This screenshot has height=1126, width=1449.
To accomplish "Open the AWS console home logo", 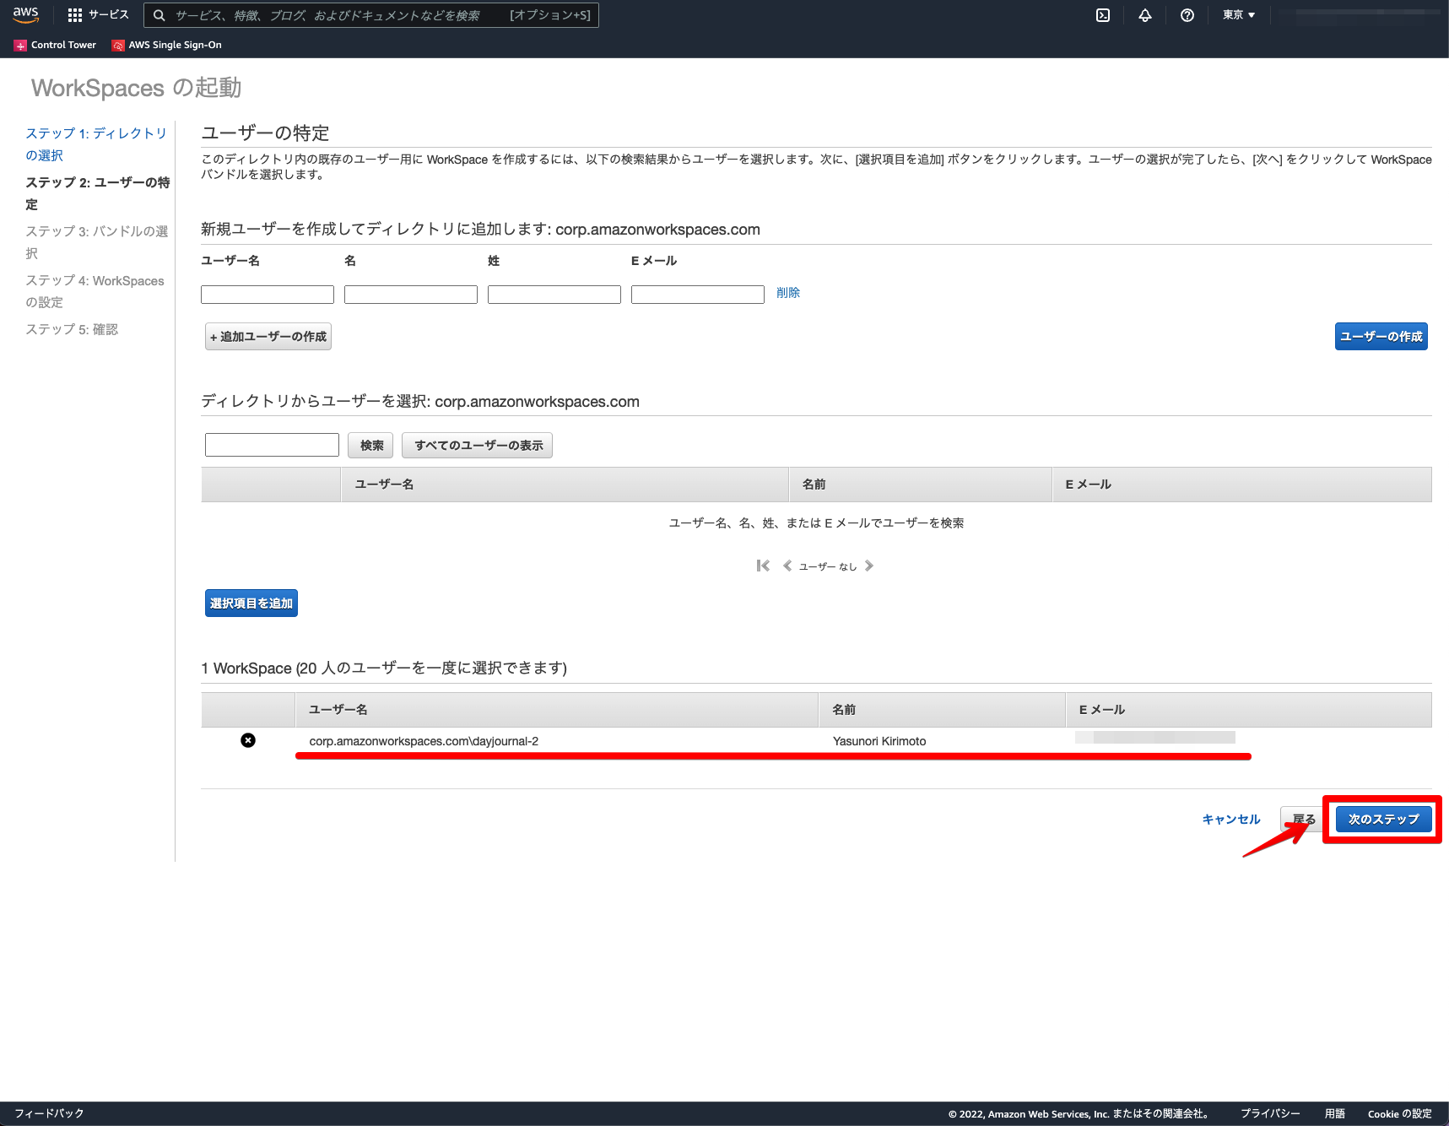I will click(x=25, y=14).
